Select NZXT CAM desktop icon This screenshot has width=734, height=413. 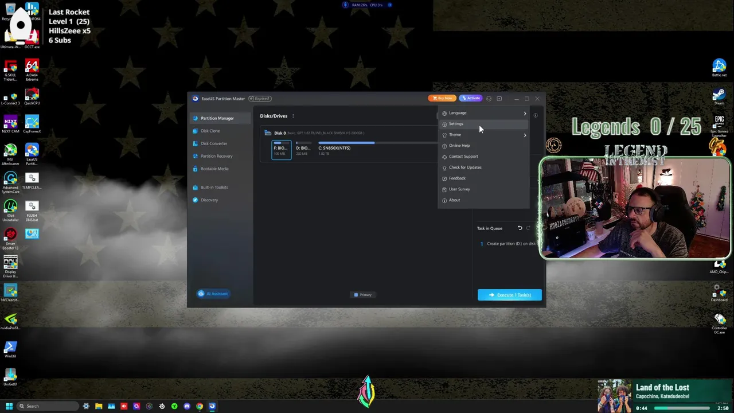(10, 124)
